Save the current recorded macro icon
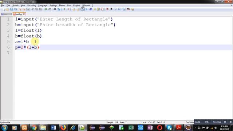The image size is (233, 131). click(123, 9)
